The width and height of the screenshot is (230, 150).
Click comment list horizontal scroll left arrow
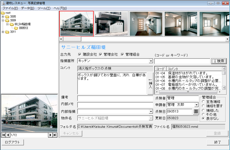[157, 92]
